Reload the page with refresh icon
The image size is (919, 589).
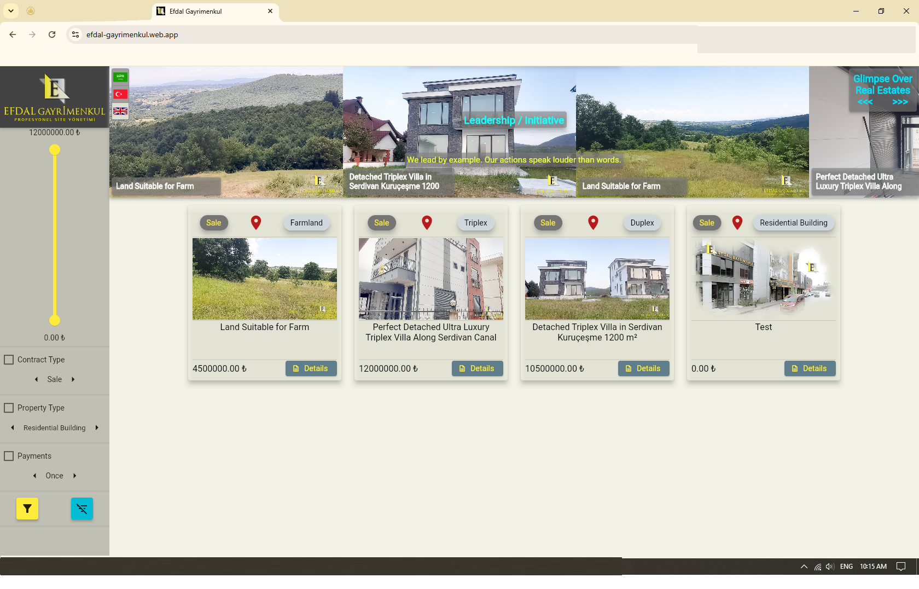pyautogui.click(x=52, y=34)
